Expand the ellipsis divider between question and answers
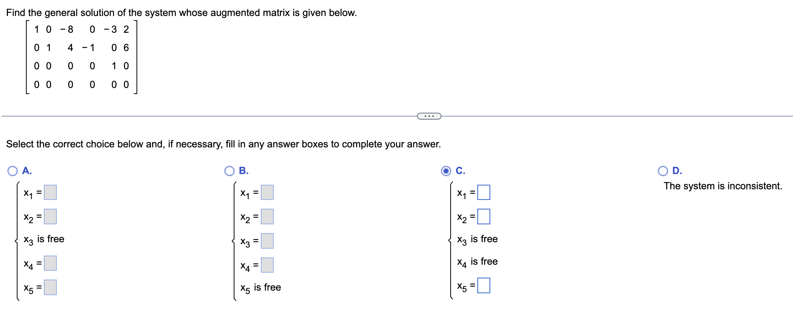793x326 pixels. tap(429, 116)
